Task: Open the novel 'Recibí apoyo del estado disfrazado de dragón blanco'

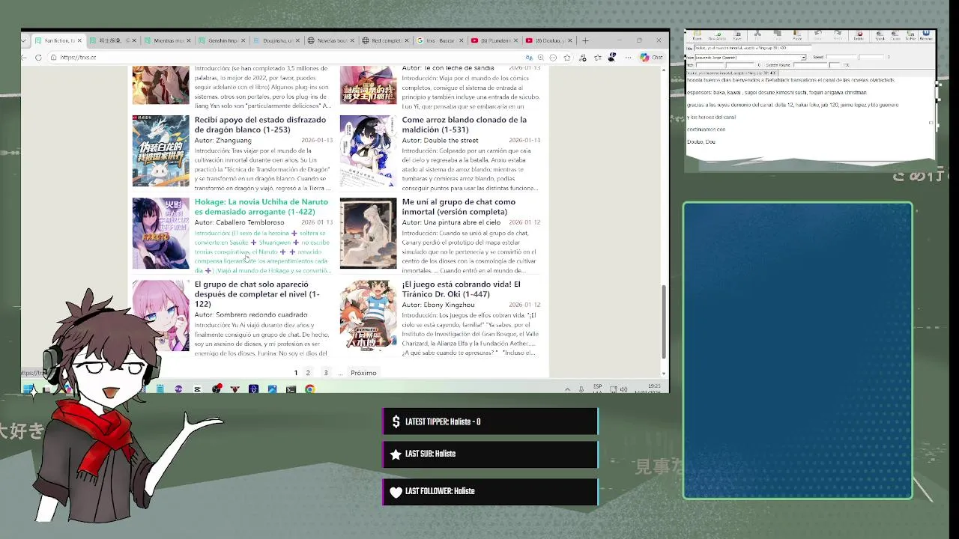Action: tap(260, 124)
